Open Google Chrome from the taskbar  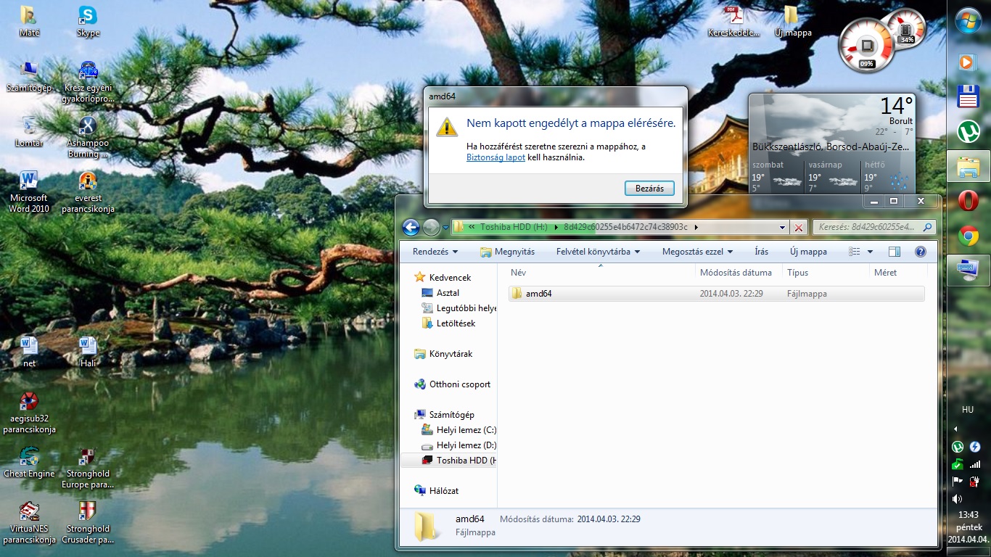tap(968, 236)
